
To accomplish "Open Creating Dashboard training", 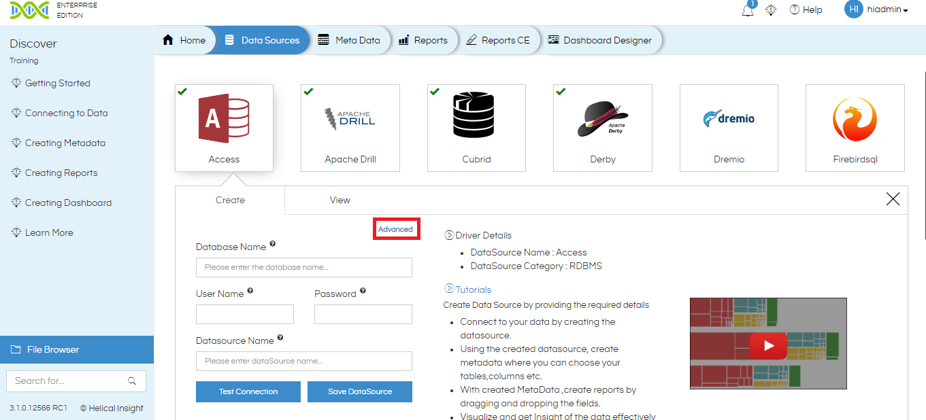I will click(x=68, y=203).
